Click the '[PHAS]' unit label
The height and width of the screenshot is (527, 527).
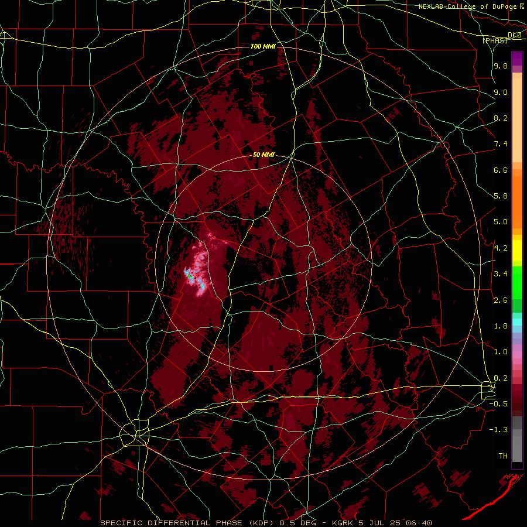(495, 40)
